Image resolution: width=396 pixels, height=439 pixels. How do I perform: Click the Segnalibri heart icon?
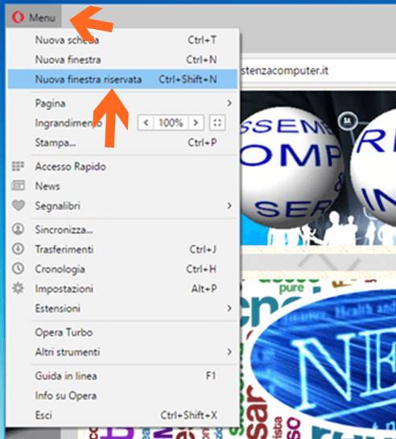pos(19,205)
